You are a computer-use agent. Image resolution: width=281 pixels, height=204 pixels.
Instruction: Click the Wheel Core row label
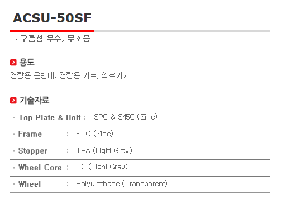40,168
